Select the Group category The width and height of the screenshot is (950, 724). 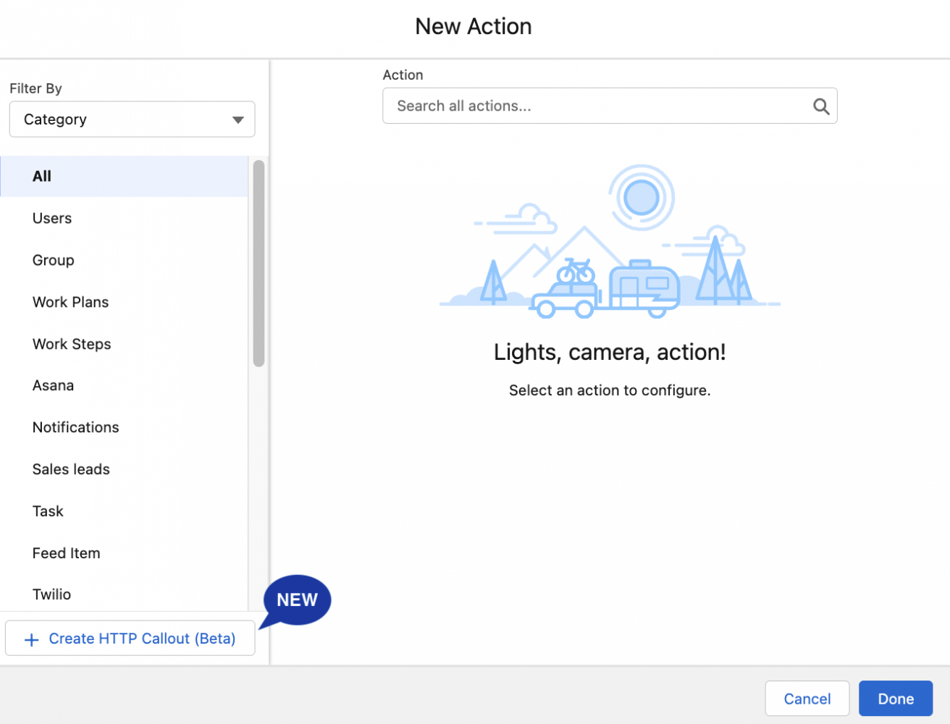point(124,260)
